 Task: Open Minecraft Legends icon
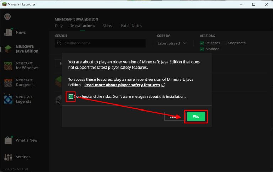8,99
